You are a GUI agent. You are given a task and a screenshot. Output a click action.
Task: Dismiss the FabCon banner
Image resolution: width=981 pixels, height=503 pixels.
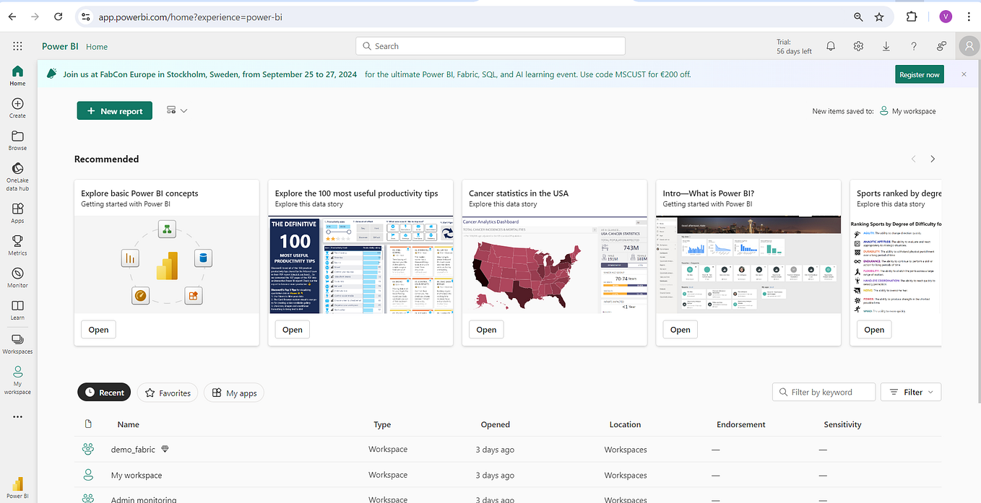tap(964, 74)
